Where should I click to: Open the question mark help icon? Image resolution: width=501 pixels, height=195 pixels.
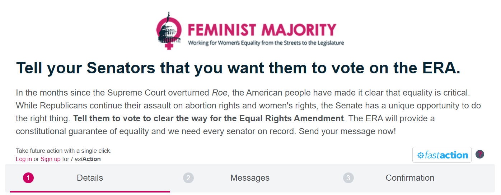coord(480,154)
